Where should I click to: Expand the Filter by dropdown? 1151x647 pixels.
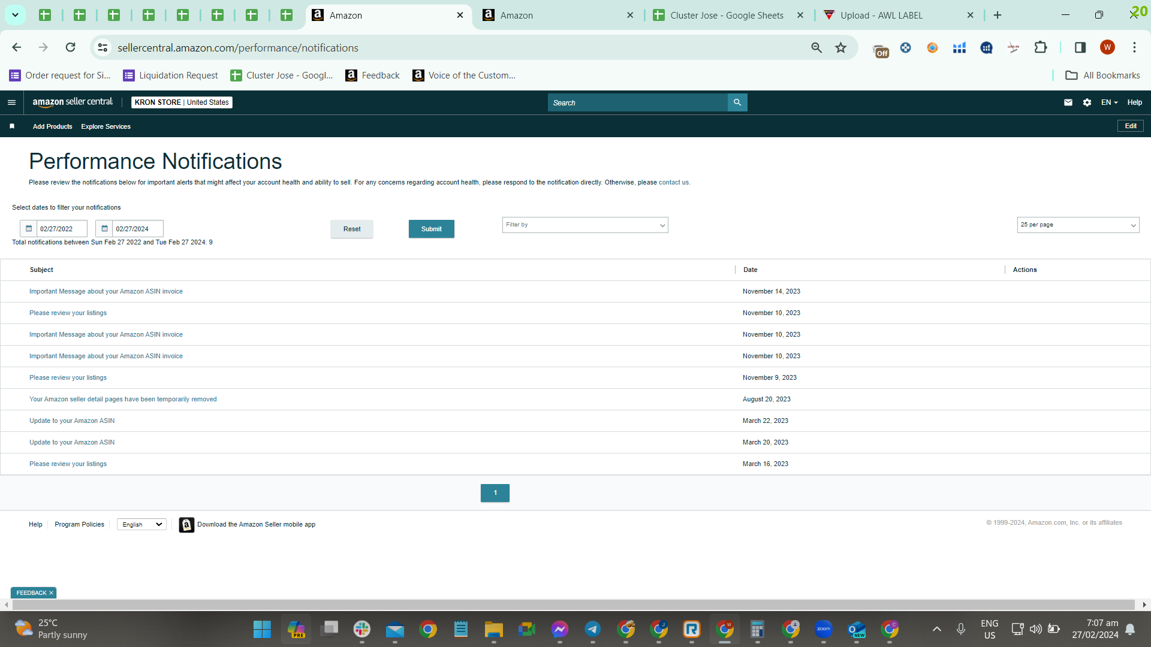pos(585,225)
